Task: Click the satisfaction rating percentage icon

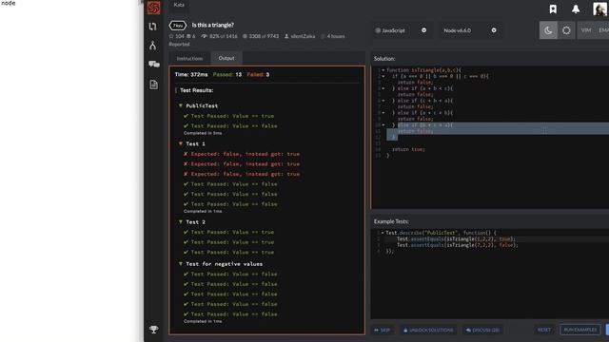Action: click(x=204, y=36)
